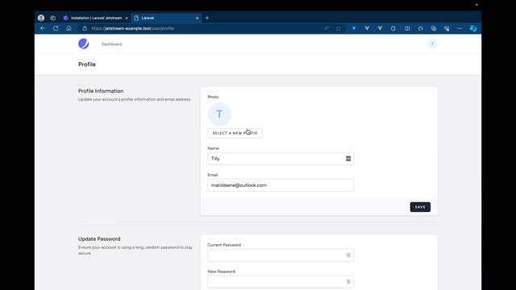Open the Copilot sidebar icon
Screen dimensions: 516x290
coord(473,29)
